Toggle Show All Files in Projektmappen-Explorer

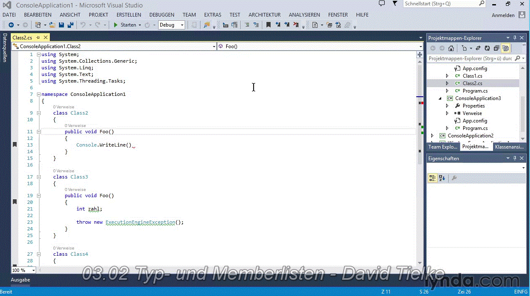point(506,48)
